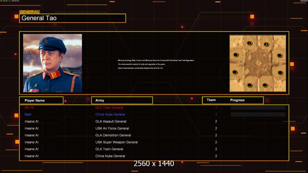Select player name Badr
The width and height of the screenshot is (308, 173).
[x=28, y=114]
